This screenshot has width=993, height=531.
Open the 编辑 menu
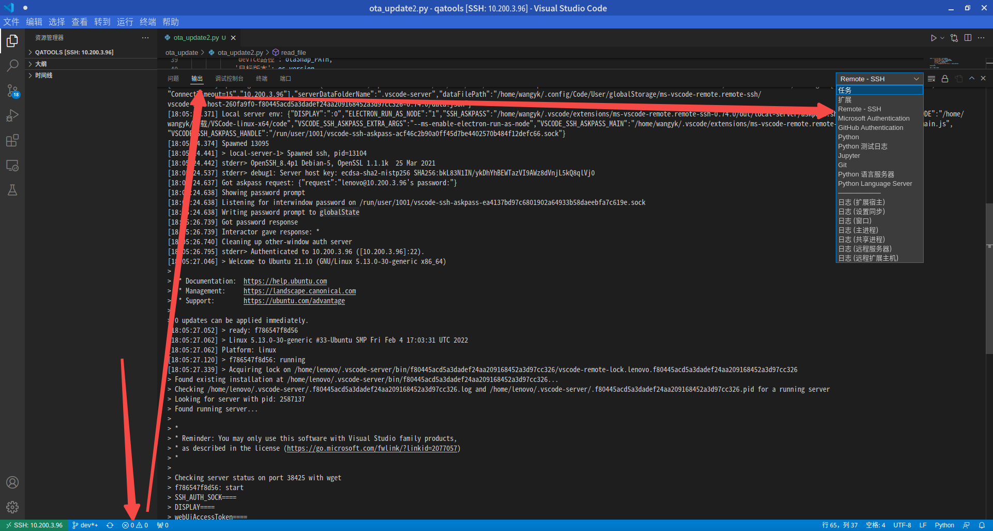[x=34, y=22]
